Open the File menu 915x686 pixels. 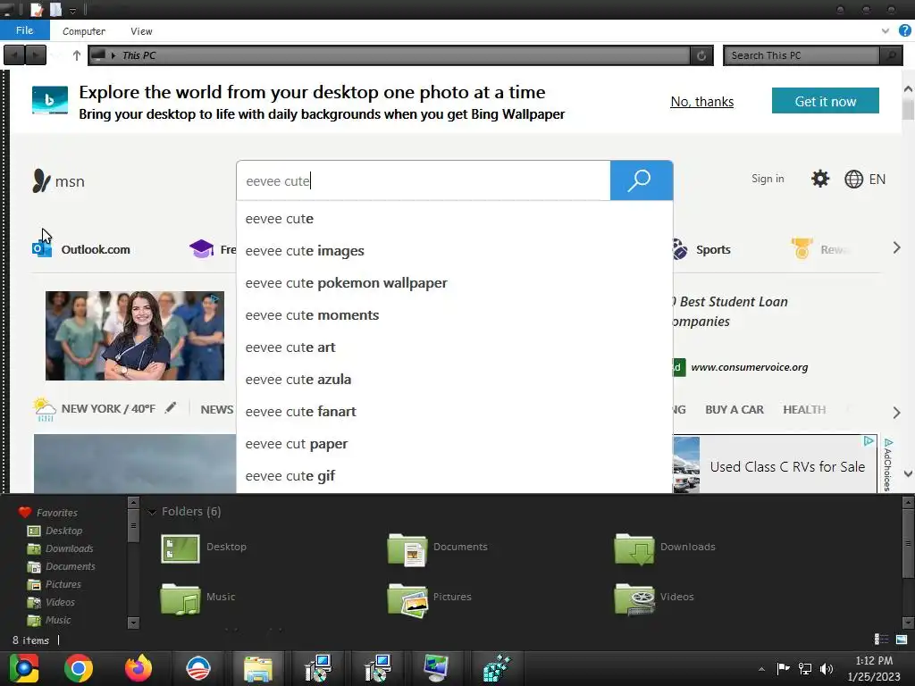coord(24,30)
